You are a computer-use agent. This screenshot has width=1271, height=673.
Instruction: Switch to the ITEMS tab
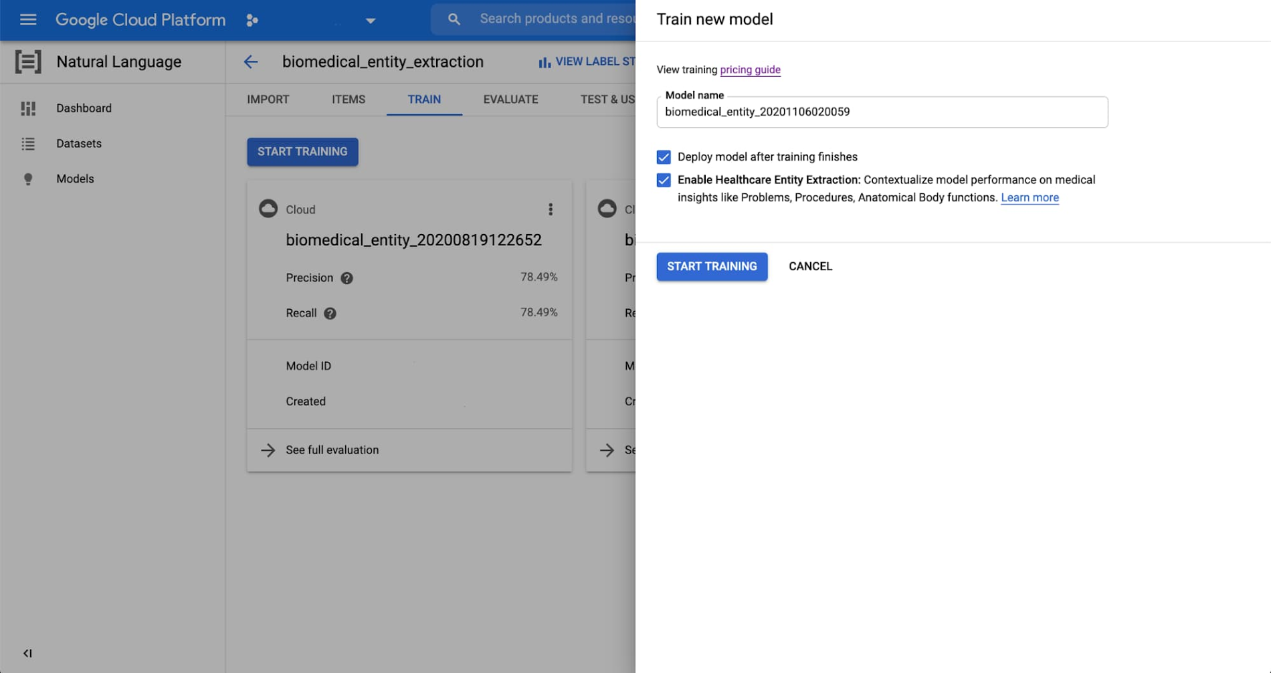pyautogui.click(x=348, y=99)
